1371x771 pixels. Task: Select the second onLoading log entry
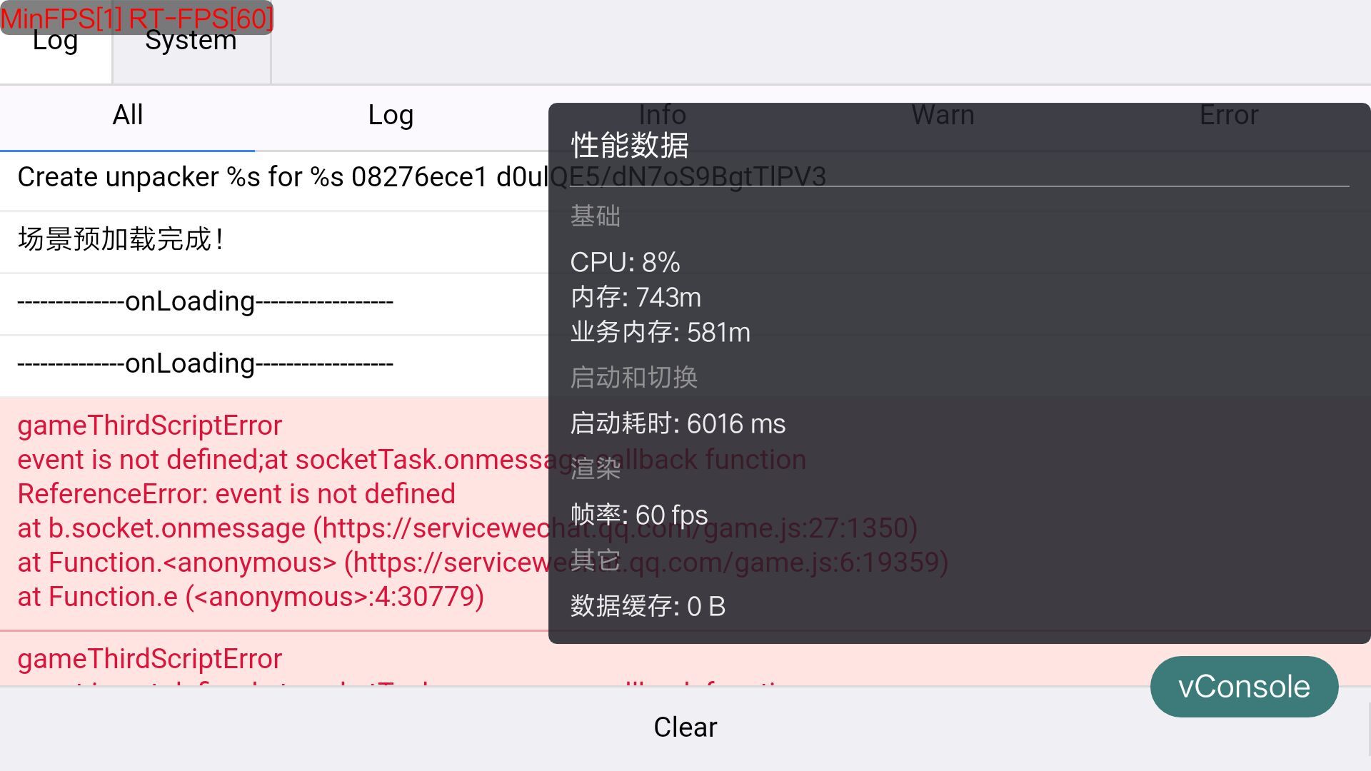206,364
